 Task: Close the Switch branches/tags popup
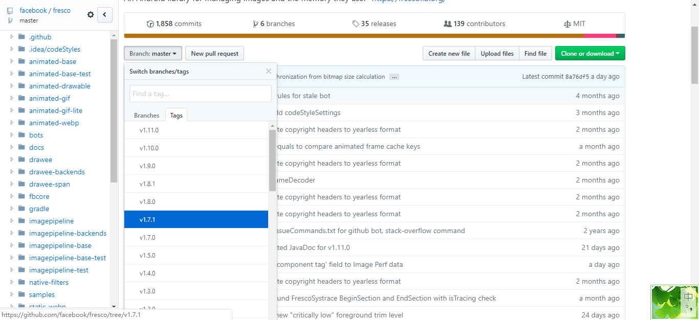point(269,71)
